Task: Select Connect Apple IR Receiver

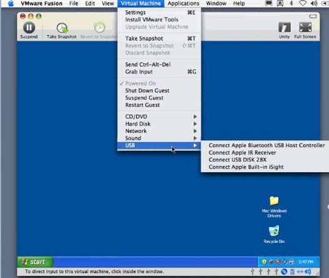Action: click(x=265, y=153)
